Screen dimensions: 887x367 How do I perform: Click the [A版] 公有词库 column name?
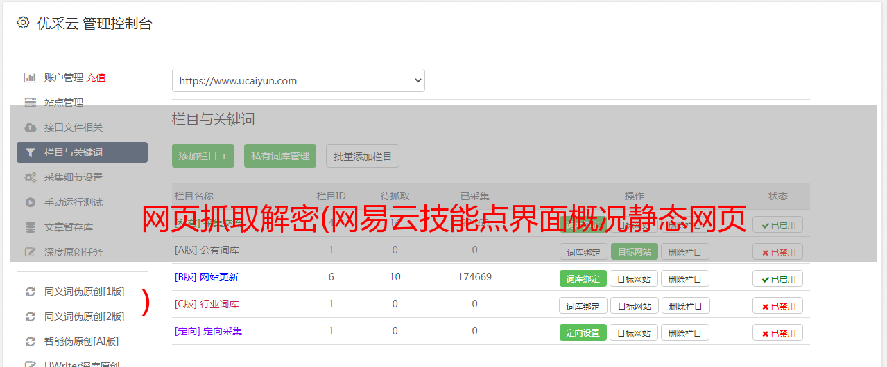tap(207, 249)
